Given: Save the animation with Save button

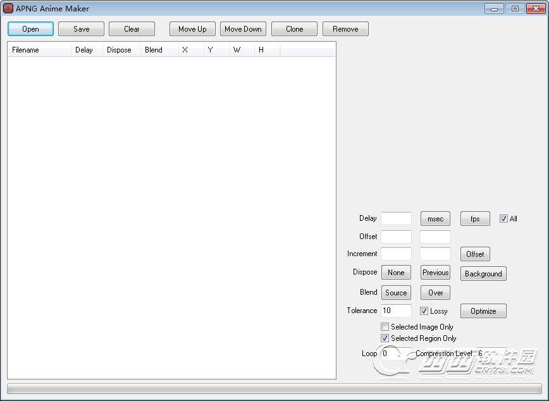Looking at the screenshot, I should (x=81, y=29).
